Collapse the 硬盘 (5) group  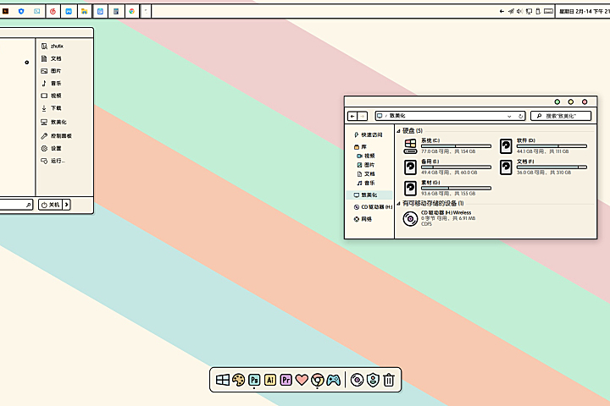coord(398,131)
